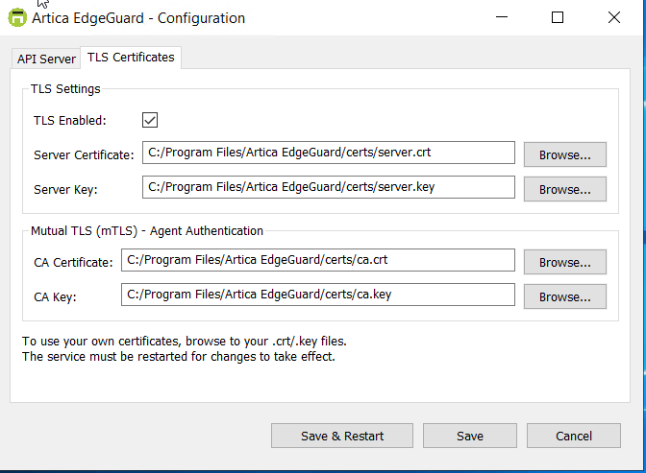
Task: Click the Server Key path field
Action: coord(329,187)
